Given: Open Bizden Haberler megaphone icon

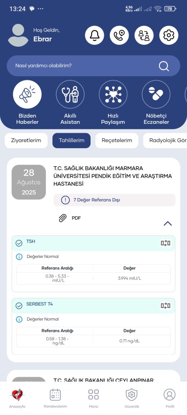Looking at the screenshot, I should (x=27, y=94).
